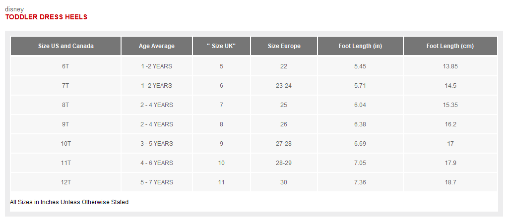Click the 'TODDLER DRESS HEELS' red title

click(46, 17)
